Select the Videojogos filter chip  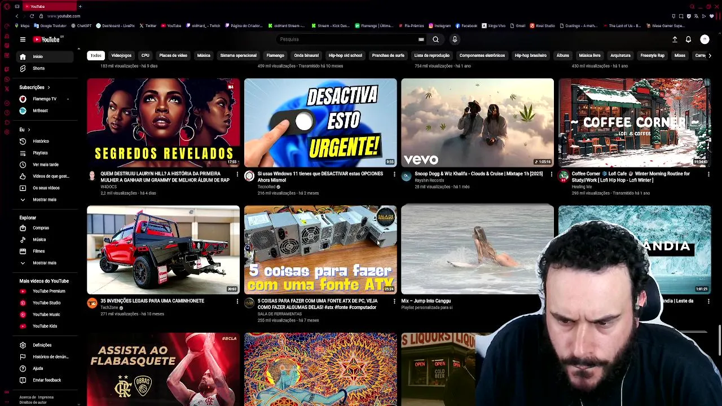point(121,55)
